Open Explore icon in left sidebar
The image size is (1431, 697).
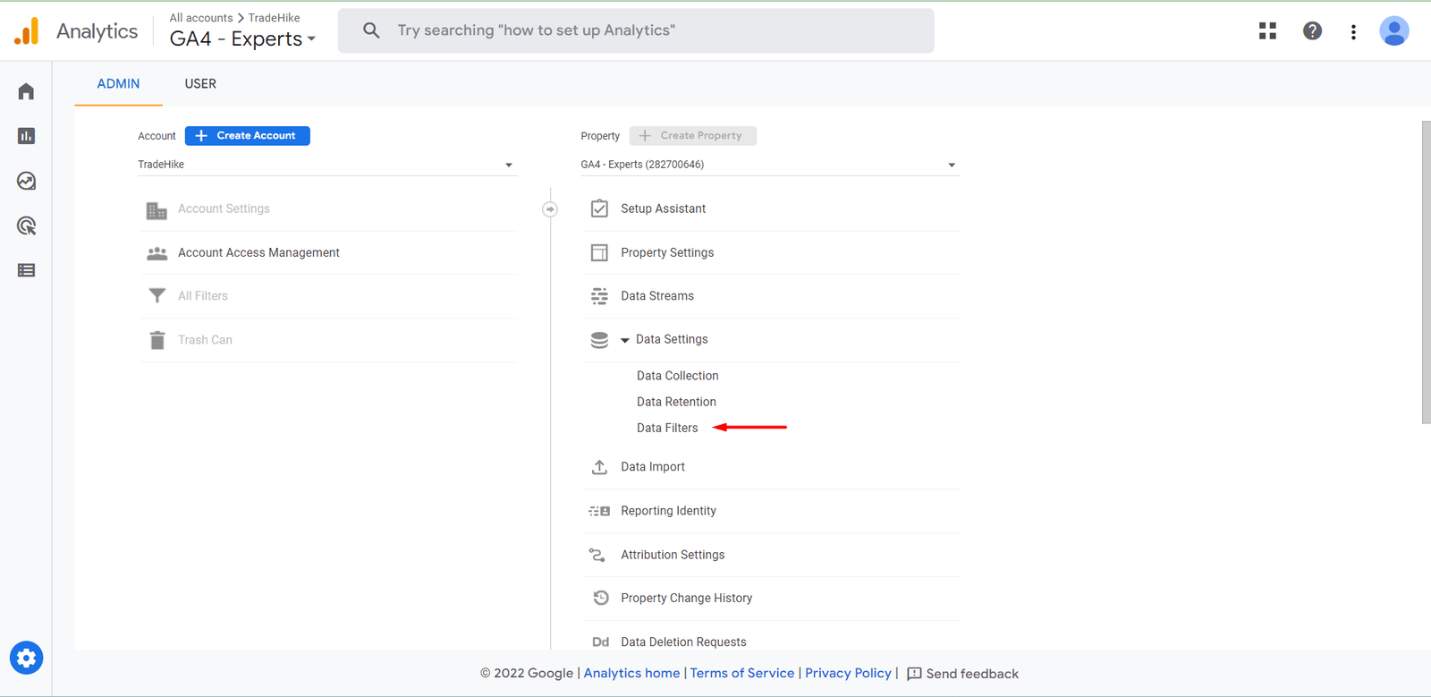(x=26, y=181)
